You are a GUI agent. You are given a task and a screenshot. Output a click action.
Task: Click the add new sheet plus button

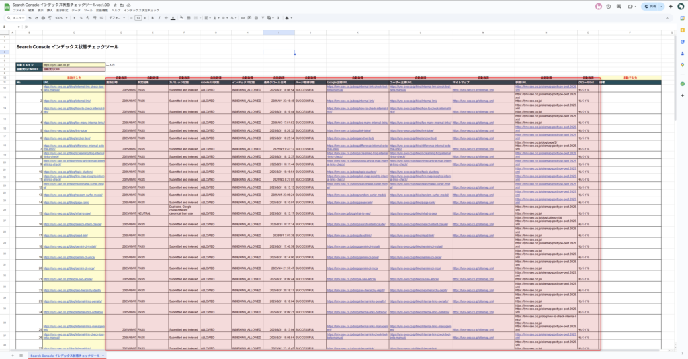pos(13,355)
